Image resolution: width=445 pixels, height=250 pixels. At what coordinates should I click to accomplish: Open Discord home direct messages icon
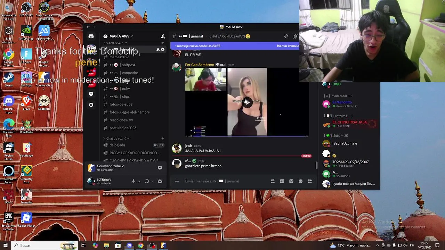pos(91,36)
